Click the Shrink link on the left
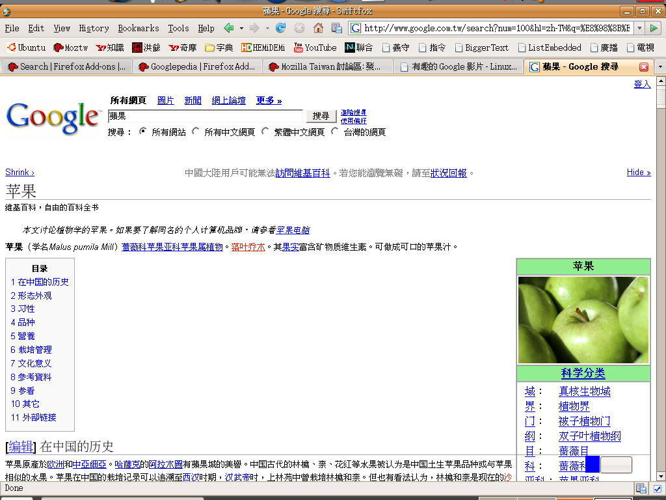 (20, 173)
